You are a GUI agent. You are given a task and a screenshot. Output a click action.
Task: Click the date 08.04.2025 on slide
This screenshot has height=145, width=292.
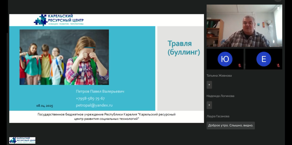[x=44, y=106]
